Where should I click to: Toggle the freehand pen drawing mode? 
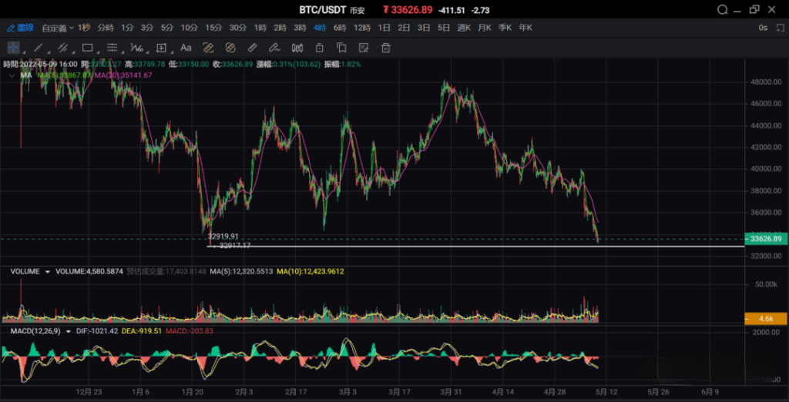(274, 48)
